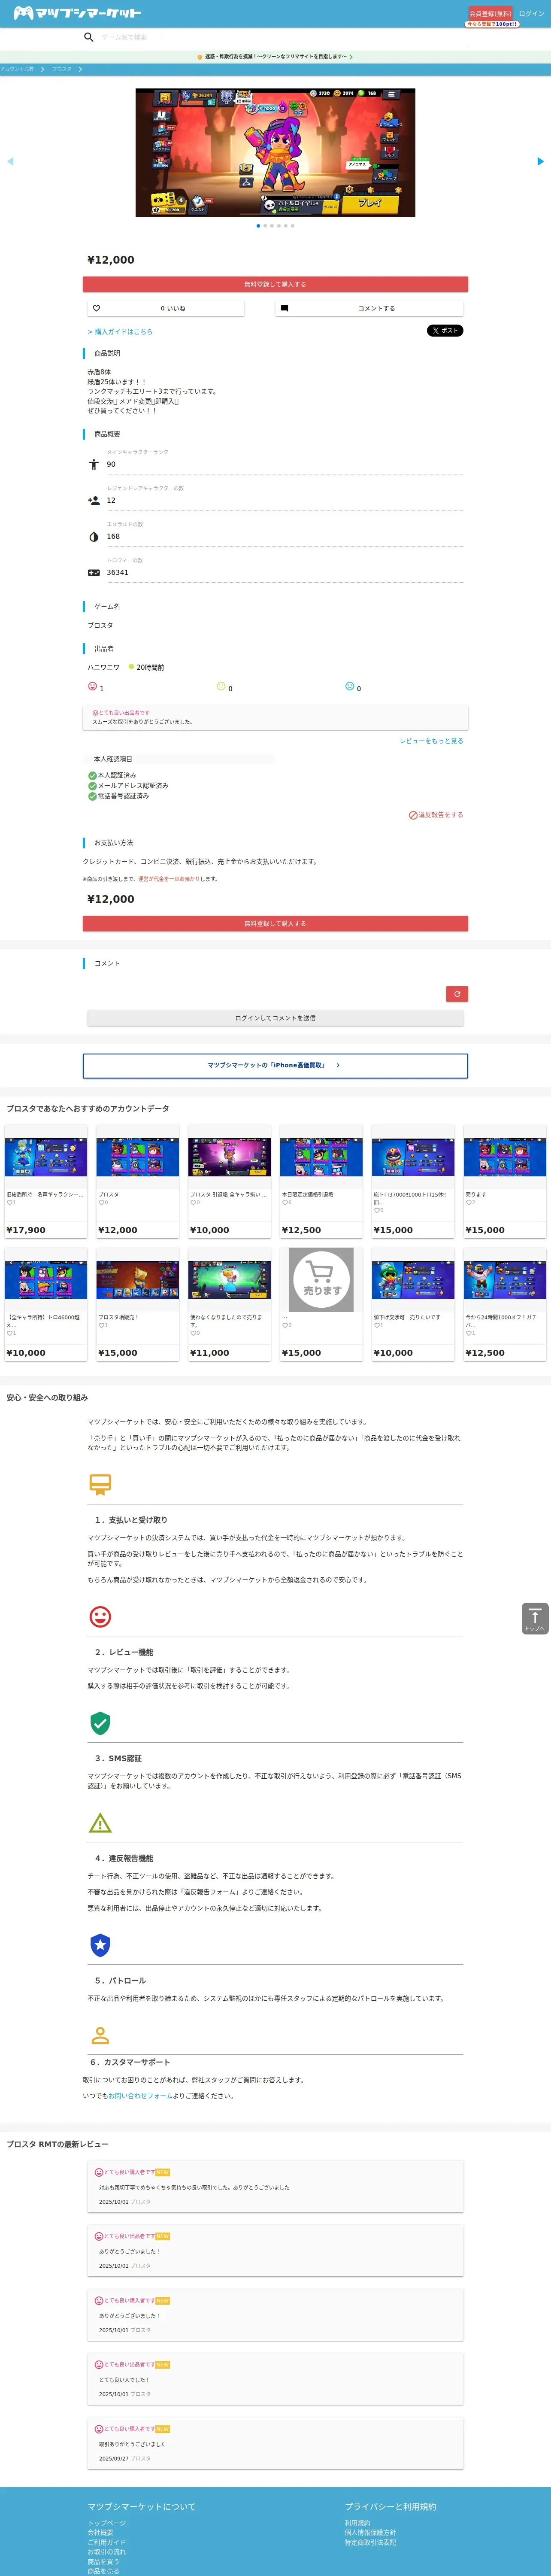This screenshot has height=2576, width=551.
Task: Open 売ります listing at ¥15,000
Action: click(505, 1182)
